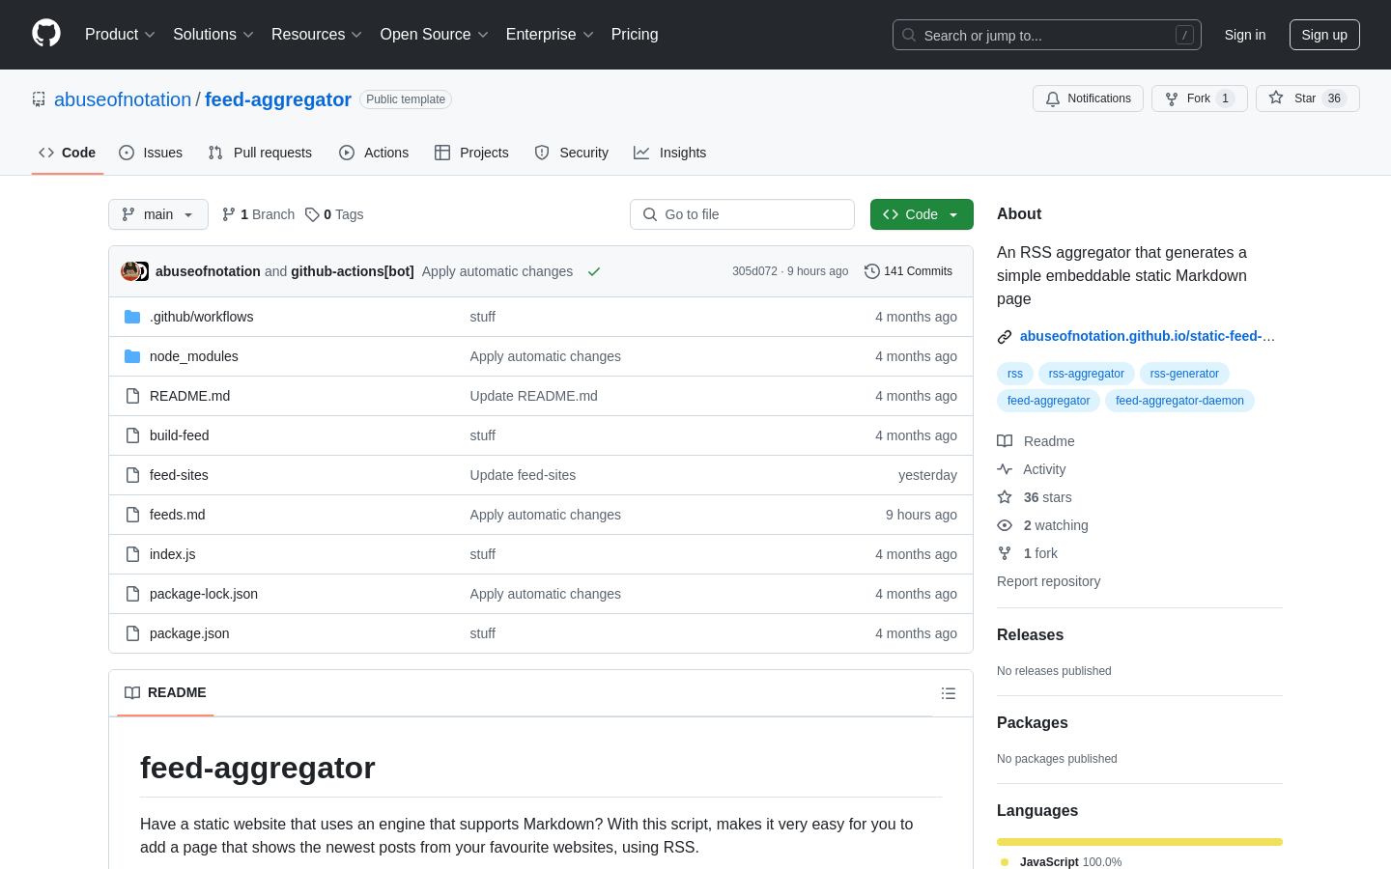This screenshot has height=869, width=1391.
Task: Click the branch icon beside 1 Branch
Action: (229, 214)
